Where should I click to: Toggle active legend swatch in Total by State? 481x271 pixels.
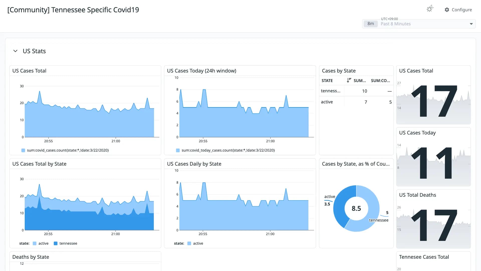pos(35,243)
